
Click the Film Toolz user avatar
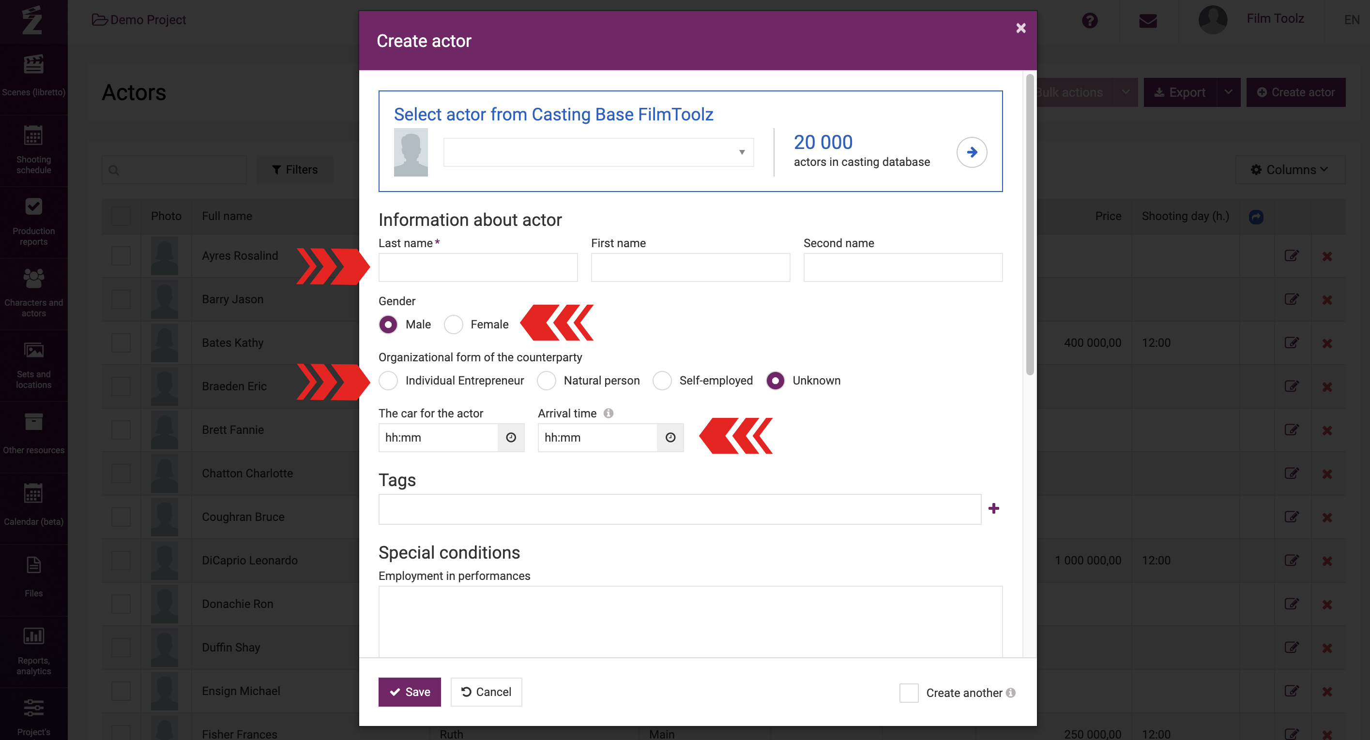tap(1213, 20)
